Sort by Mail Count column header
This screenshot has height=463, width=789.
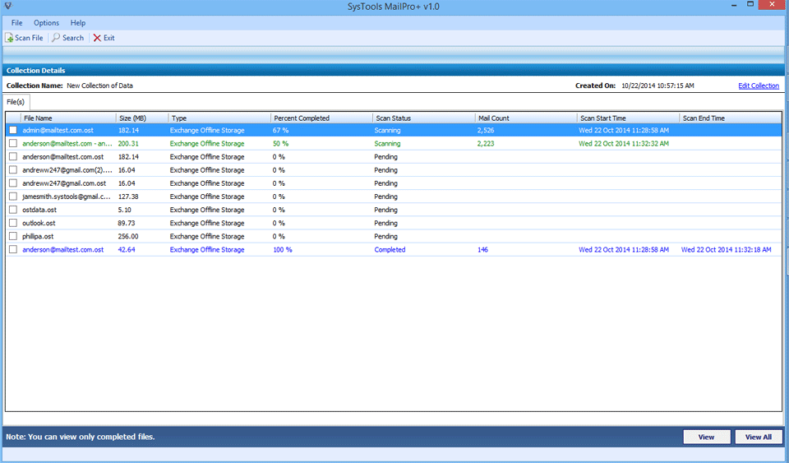[x=526, y=118]
